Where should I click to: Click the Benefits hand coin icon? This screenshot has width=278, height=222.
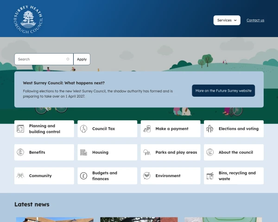(20, 152)
